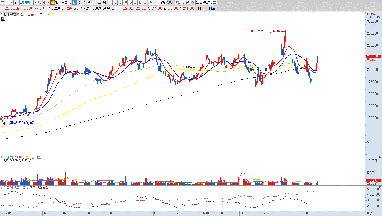Open chart settings gear icon
The height and width of the screenshot is (216, 382).
point(193,2)
